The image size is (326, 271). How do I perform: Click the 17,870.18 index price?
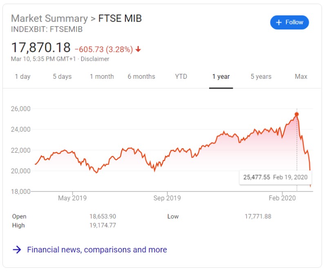(41, 48)
